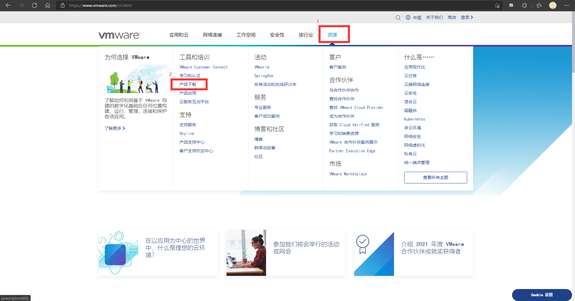The height and width of the screenshot is (301, 575).
Task: Open 所有活动和在线研讨会 link
Action: (275, 85)
